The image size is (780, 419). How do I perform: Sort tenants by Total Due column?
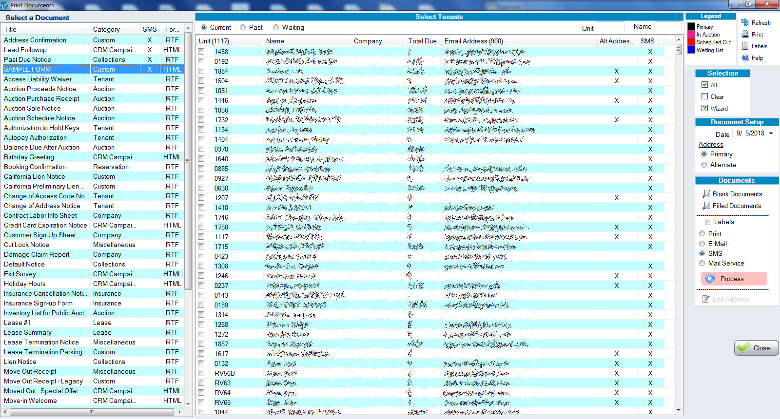pos(423,41)
